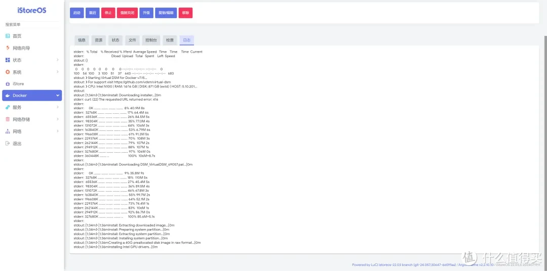The height and width of the screenshot is (271, 547).
Task: Click the 服务 services icon
Action: point(8,107)
